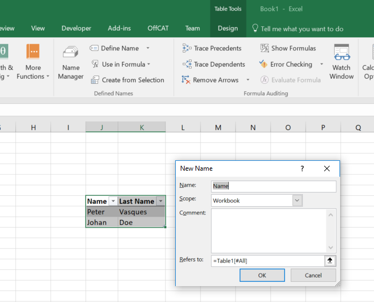This screenshot has height=302, width=374.
Task: Select column M header
Action: 218,127
